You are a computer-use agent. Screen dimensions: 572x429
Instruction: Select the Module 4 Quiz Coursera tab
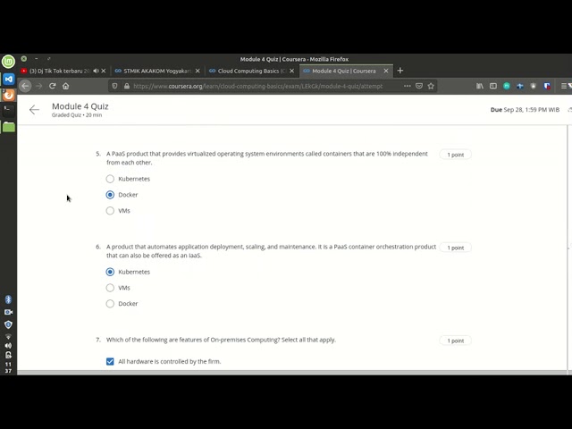pyautogui.click(x=346, y=71)
